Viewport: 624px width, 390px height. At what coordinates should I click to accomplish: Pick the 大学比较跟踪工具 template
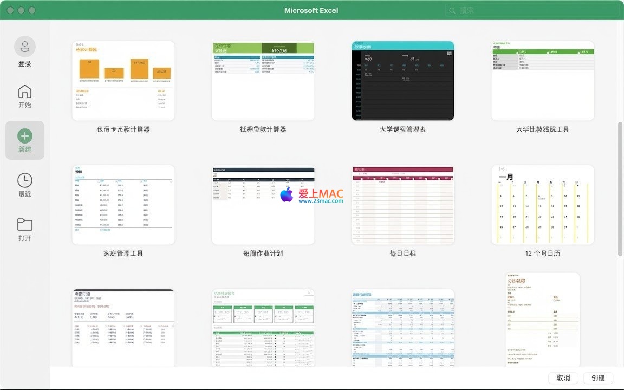pyautogui.click(x=542, y=81)
